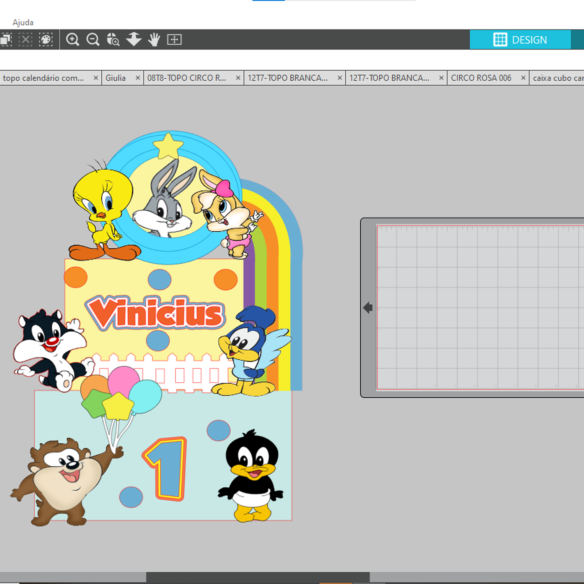Open the fill color palette icon

pyautogui.click(x=46, y=39)
